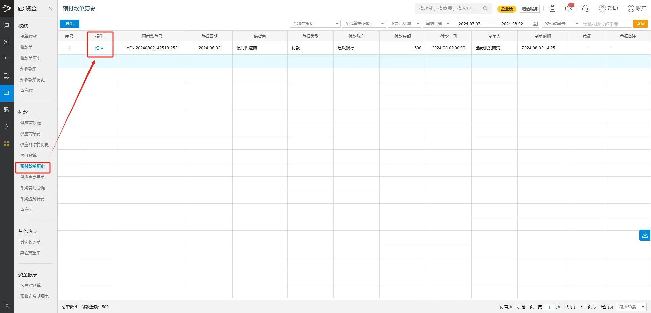Click the 红冲 link in row 1

pos(99,48)
